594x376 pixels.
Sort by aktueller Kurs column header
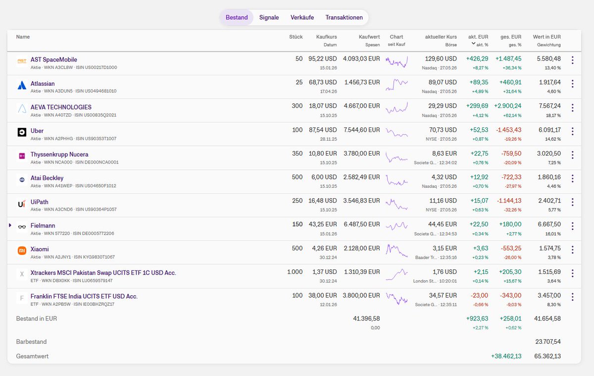441,37
